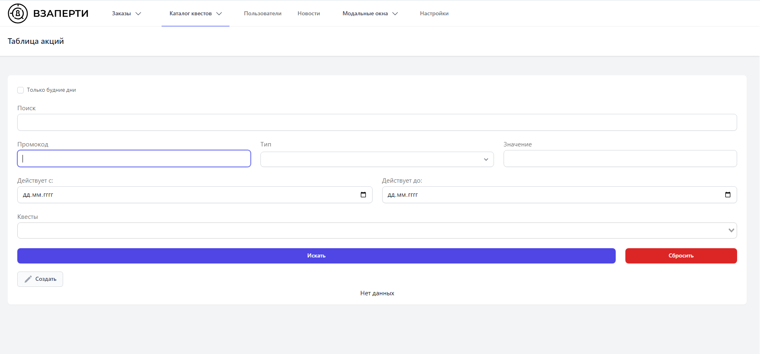The image size is (760, 354).
Task: Open calendar picker for Действует до
Action: (728, 195)
